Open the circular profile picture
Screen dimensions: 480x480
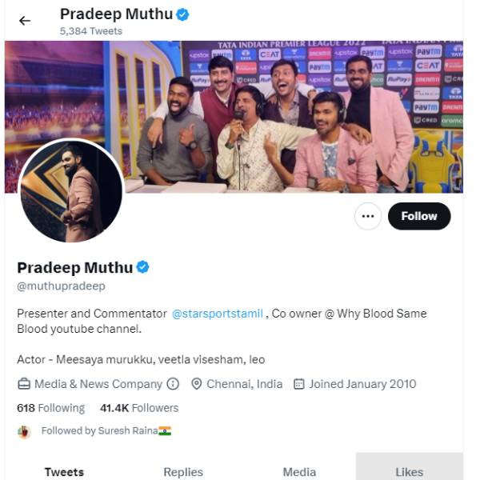click(71, 191)
